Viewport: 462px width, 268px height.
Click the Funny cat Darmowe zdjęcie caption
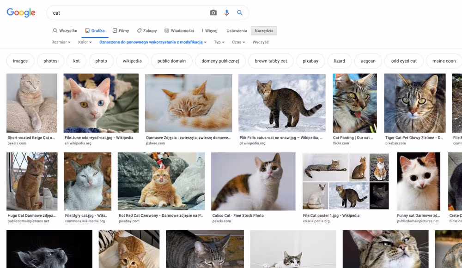pos(419,215)
